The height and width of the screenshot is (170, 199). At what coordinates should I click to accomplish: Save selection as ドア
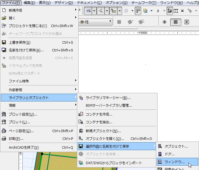(x=177, y=154)
